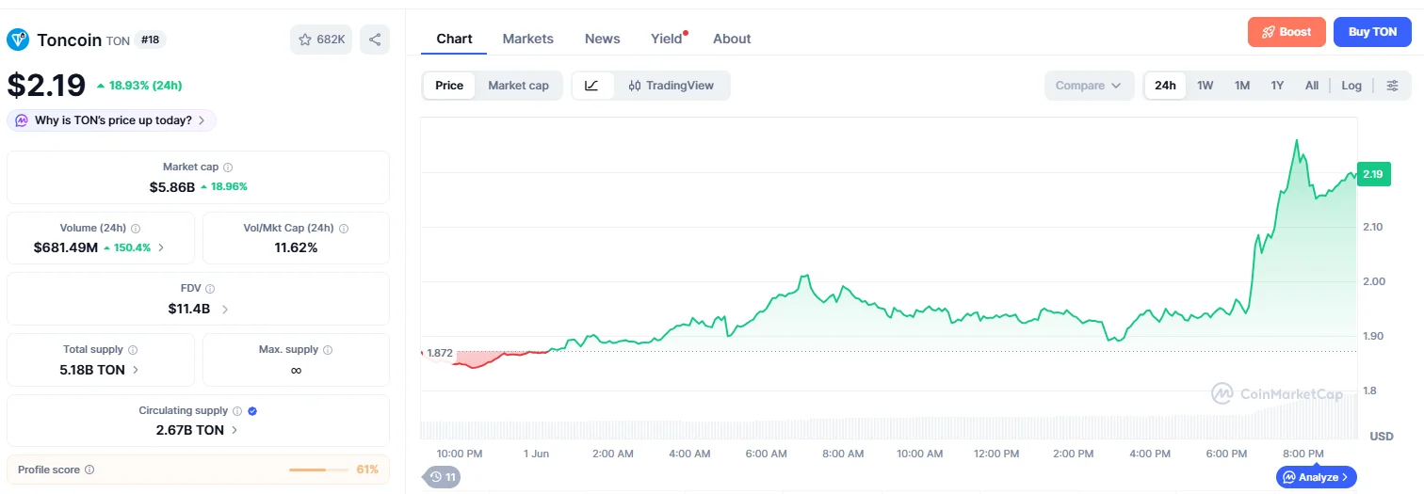
Task: Toggle chart to Market cap view
Action: [518, 86]
